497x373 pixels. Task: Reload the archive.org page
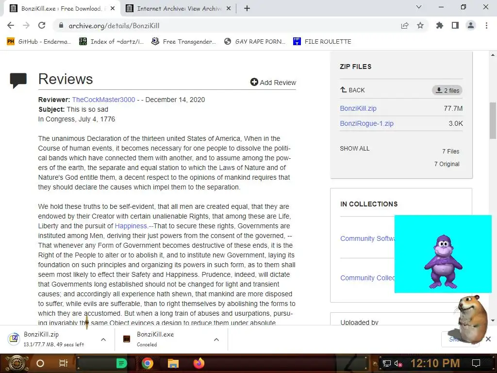point(42,25)
